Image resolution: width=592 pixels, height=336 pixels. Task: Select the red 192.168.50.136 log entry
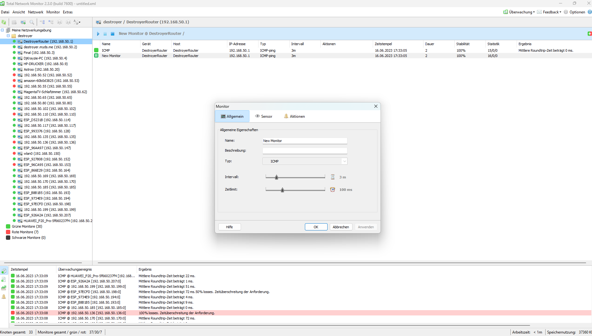click(301, 313)
